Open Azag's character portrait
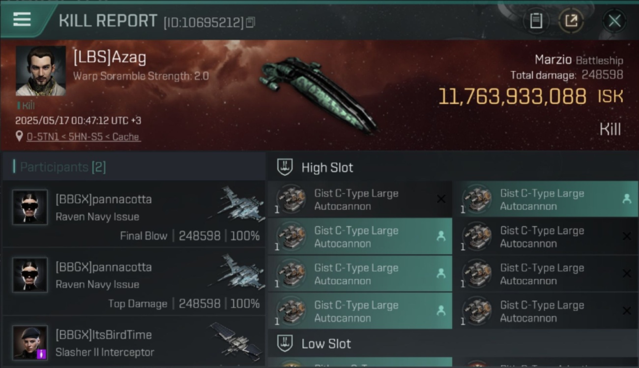The image size is (639, 368). tap(41, 71)
